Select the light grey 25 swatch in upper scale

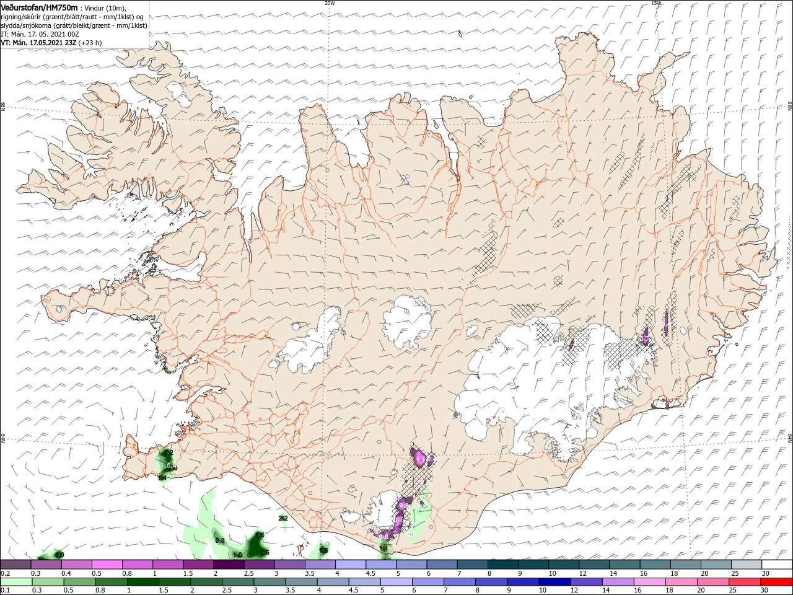(x=747, y=565)
